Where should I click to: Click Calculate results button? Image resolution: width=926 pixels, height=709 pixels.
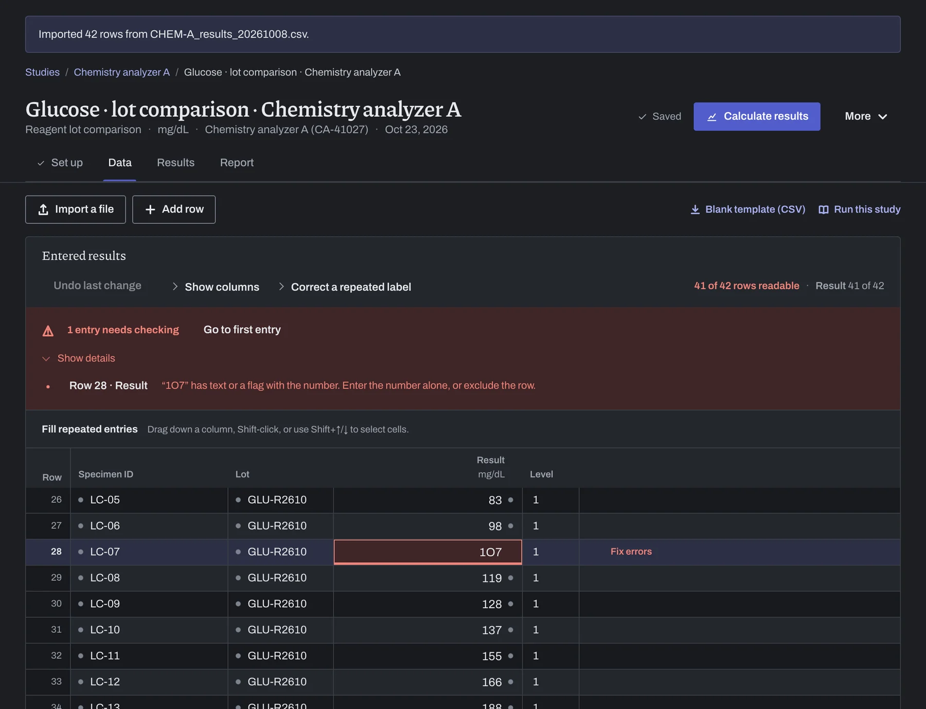tap(757, 116)
